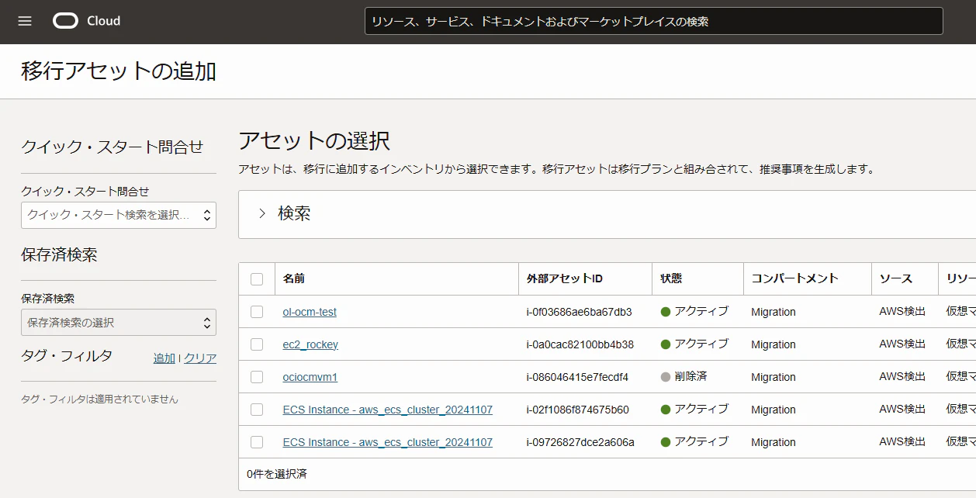Click asset ID i-0a0cac82100bb4b38

click(580, 344)
